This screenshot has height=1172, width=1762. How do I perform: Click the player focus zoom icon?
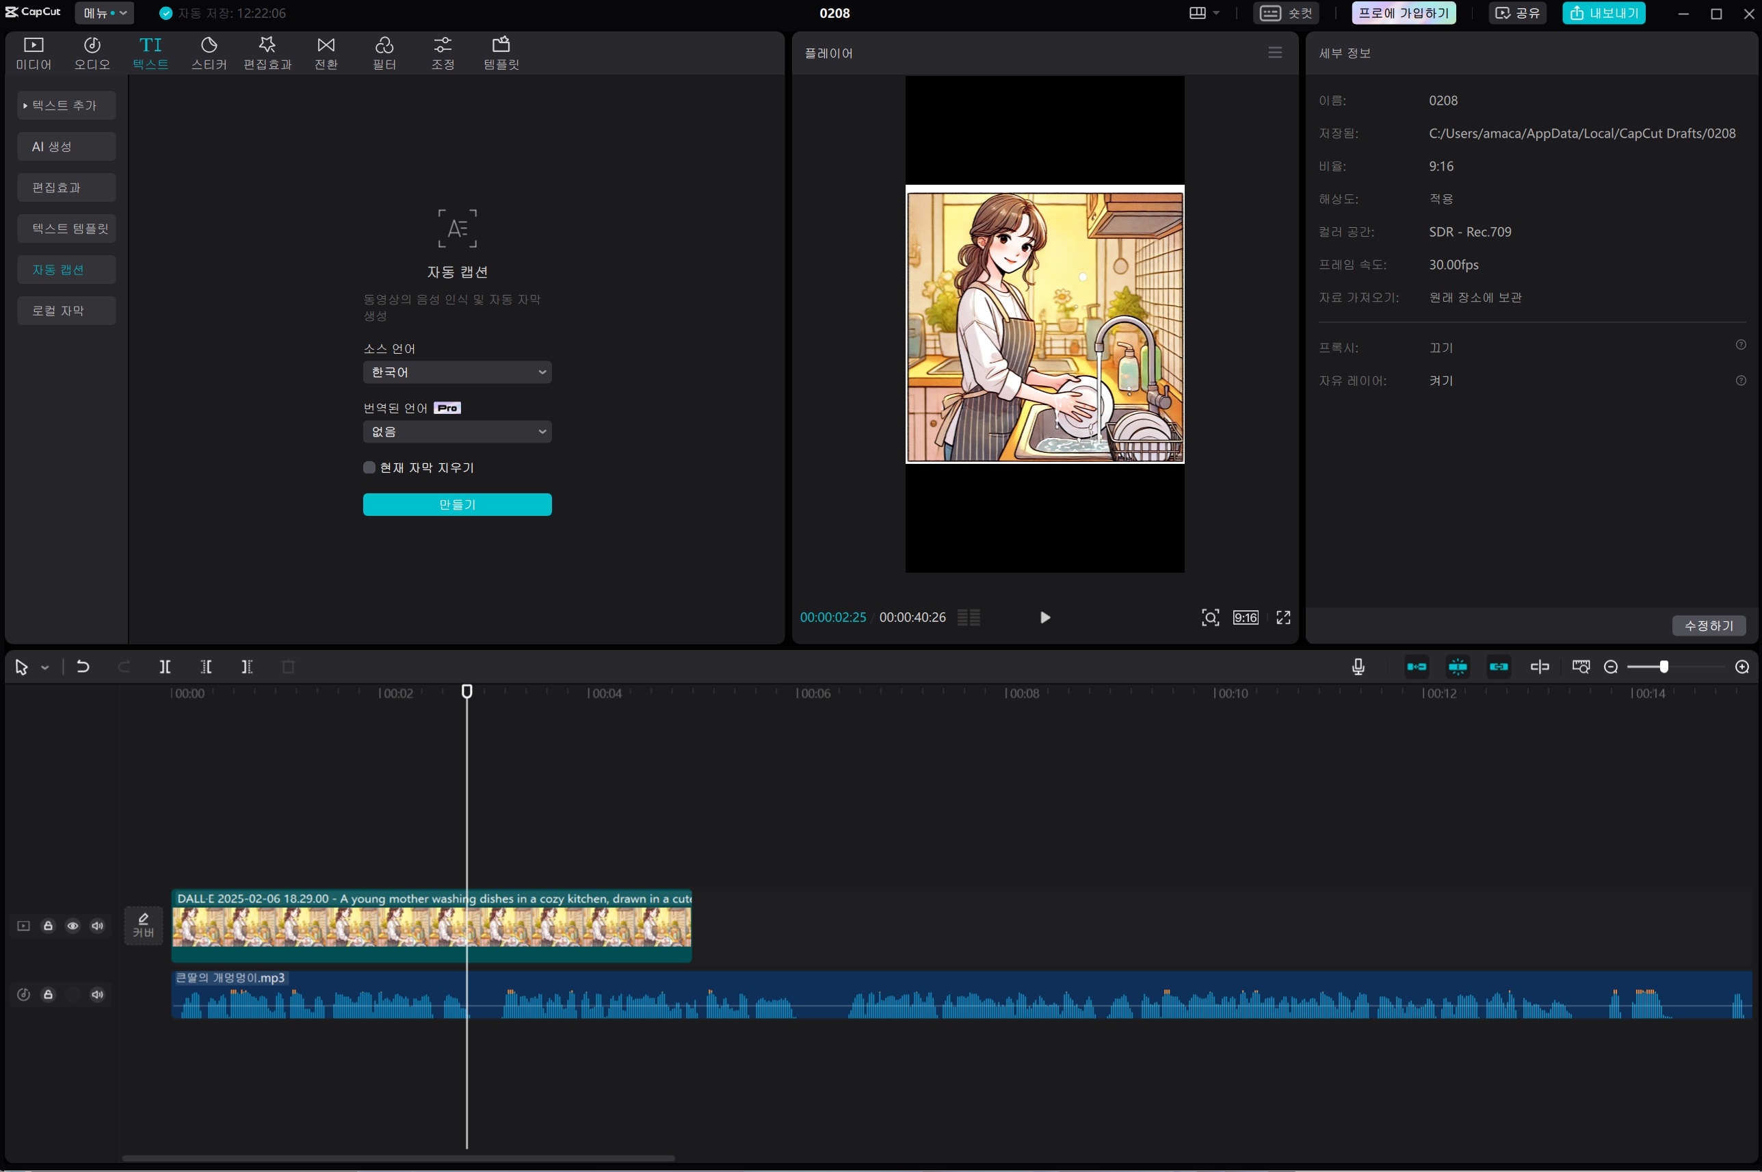point(1211,617)
